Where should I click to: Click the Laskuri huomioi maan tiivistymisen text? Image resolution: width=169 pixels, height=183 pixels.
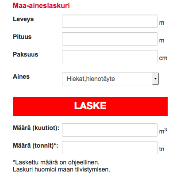61,169
